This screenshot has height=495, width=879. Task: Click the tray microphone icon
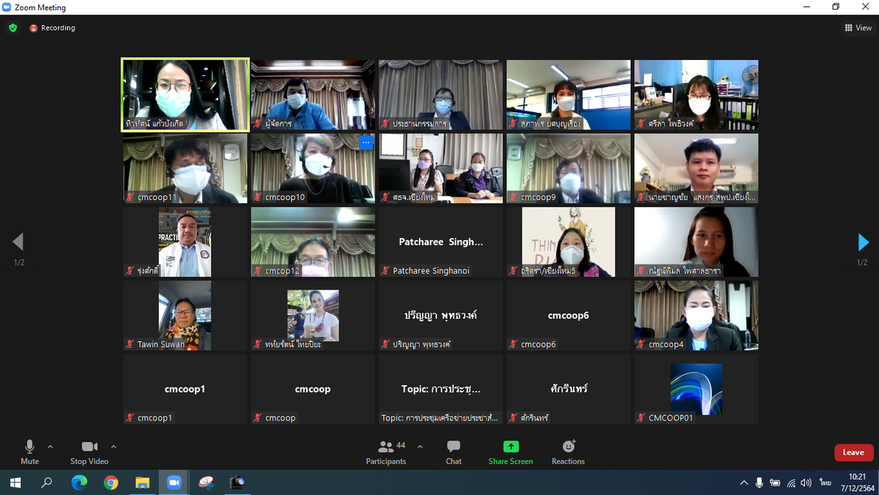tap(760, 483)
